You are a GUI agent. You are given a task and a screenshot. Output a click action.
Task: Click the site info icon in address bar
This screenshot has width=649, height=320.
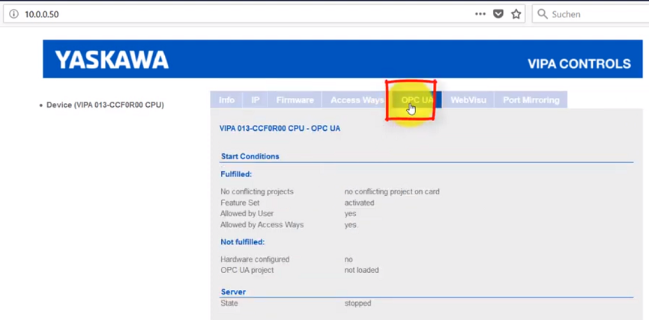click(x=14, y=14)
